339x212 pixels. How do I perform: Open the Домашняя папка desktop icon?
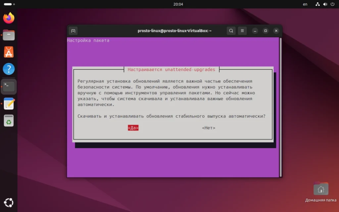pos(321,192)
